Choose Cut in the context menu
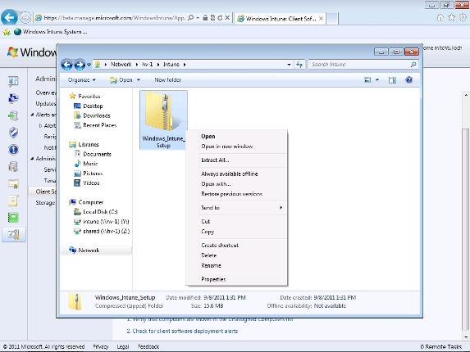This screenshot has height=352, width=470. 205,222
